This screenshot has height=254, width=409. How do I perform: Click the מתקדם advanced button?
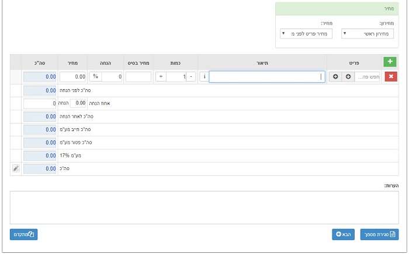pos(24,235)
